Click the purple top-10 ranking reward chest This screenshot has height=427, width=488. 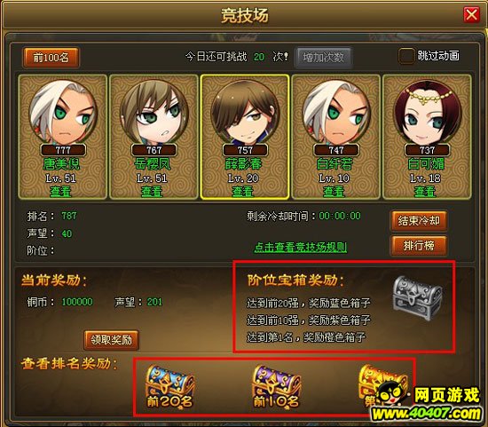276,387
